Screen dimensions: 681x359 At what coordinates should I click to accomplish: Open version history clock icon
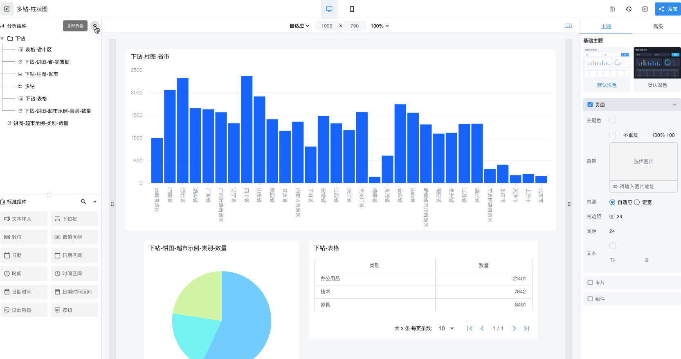tap(629, 9)
